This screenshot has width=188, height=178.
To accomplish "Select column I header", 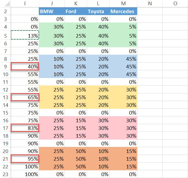I will pyautogui.click(x=25, y=4).
